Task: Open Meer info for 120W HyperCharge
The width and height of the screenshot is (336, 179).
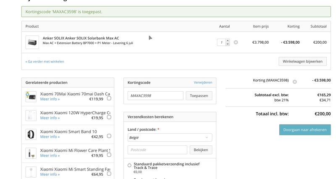Action: click(x=50, y=118)
